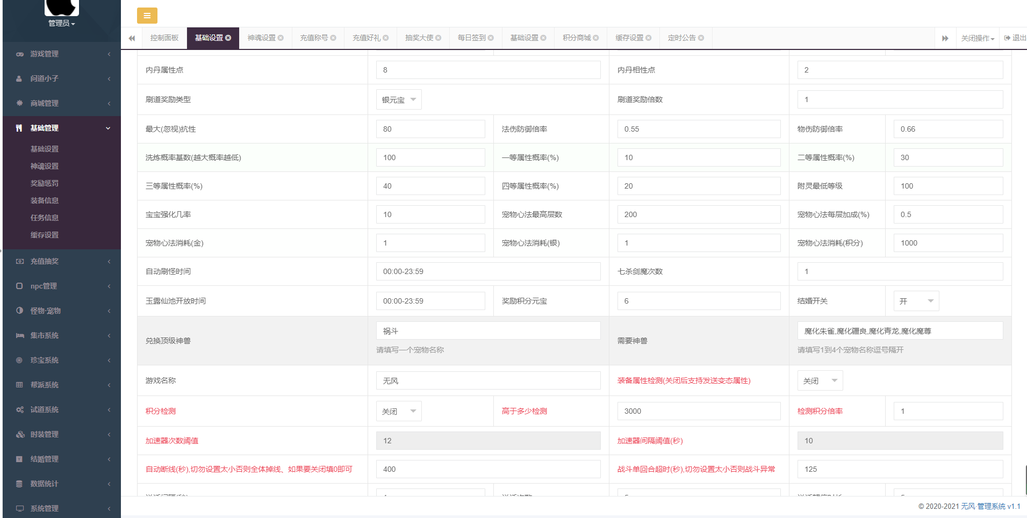Click the user icon beside 问道小子

19,79
